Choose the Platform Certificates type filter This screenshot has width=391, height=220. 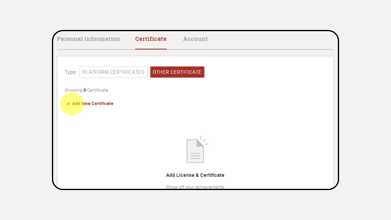point(114,72)
